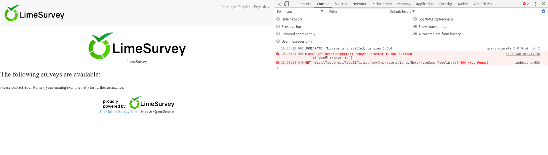This screenshot has width=548, height=155.
Task: Click the console Filter input field
Action: (357, 12)
